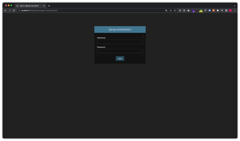Share this page via share icon

(x=171, y=10)
